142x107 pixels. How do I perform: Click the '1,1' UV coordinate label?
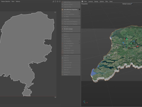click(55, 12)
